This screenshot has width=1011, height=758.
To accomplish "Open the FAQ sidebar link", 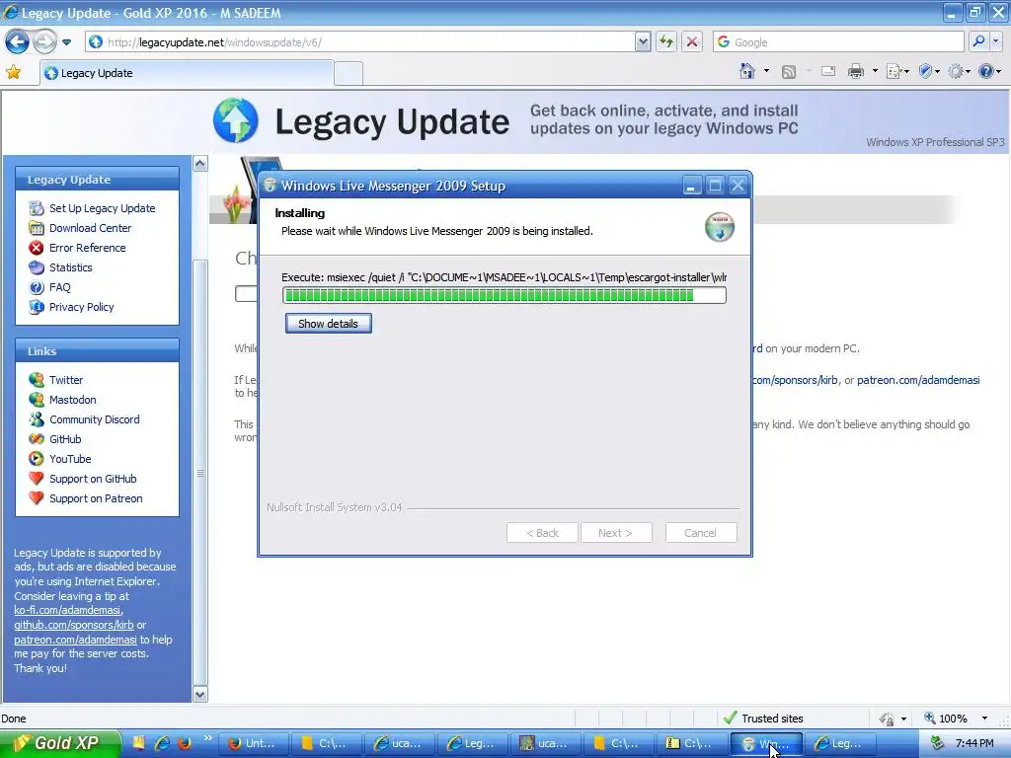I will point(59,287).
